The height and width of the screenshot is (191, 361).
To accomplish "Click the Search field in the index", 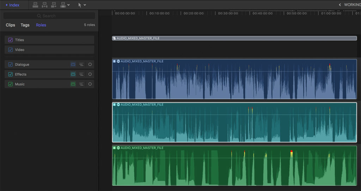I will [49, 16].
